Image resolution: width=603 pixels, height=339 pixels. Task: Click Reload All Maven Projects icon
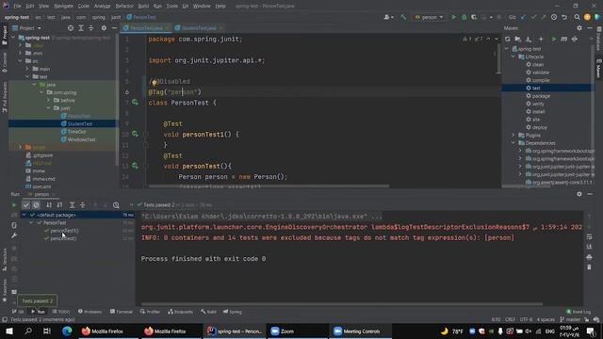tap(508, 39)
